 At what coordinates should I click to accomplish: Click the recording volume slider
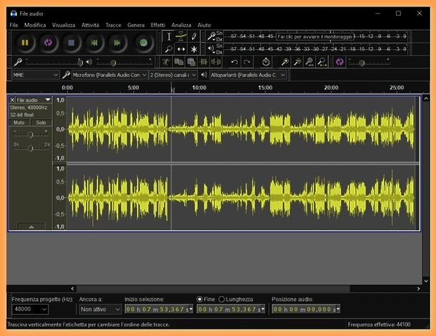pos(54,62)
